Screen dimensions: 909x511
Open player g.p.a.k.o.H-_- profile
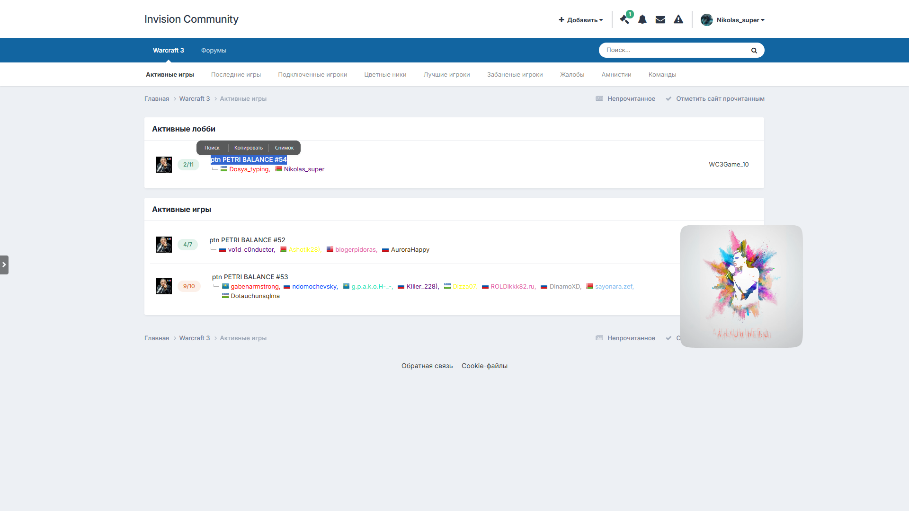(371, 287)
